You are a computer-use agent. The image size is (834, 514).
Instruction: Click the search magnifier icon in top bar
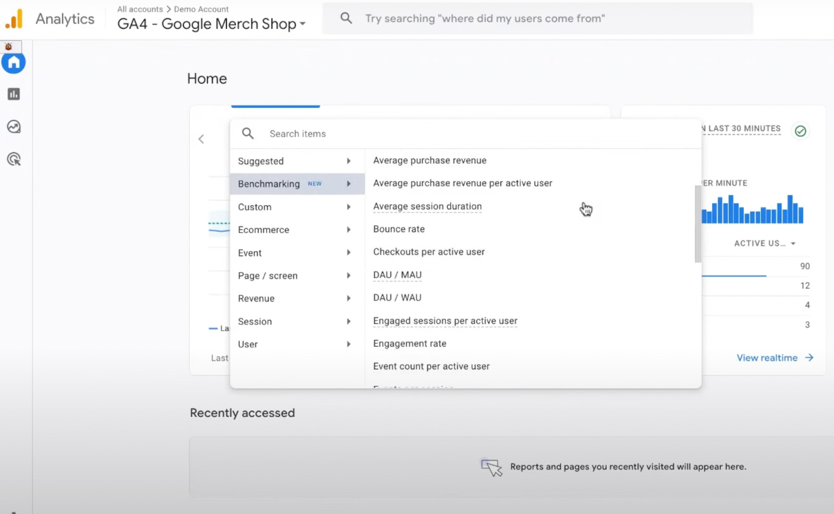(346, 18)
